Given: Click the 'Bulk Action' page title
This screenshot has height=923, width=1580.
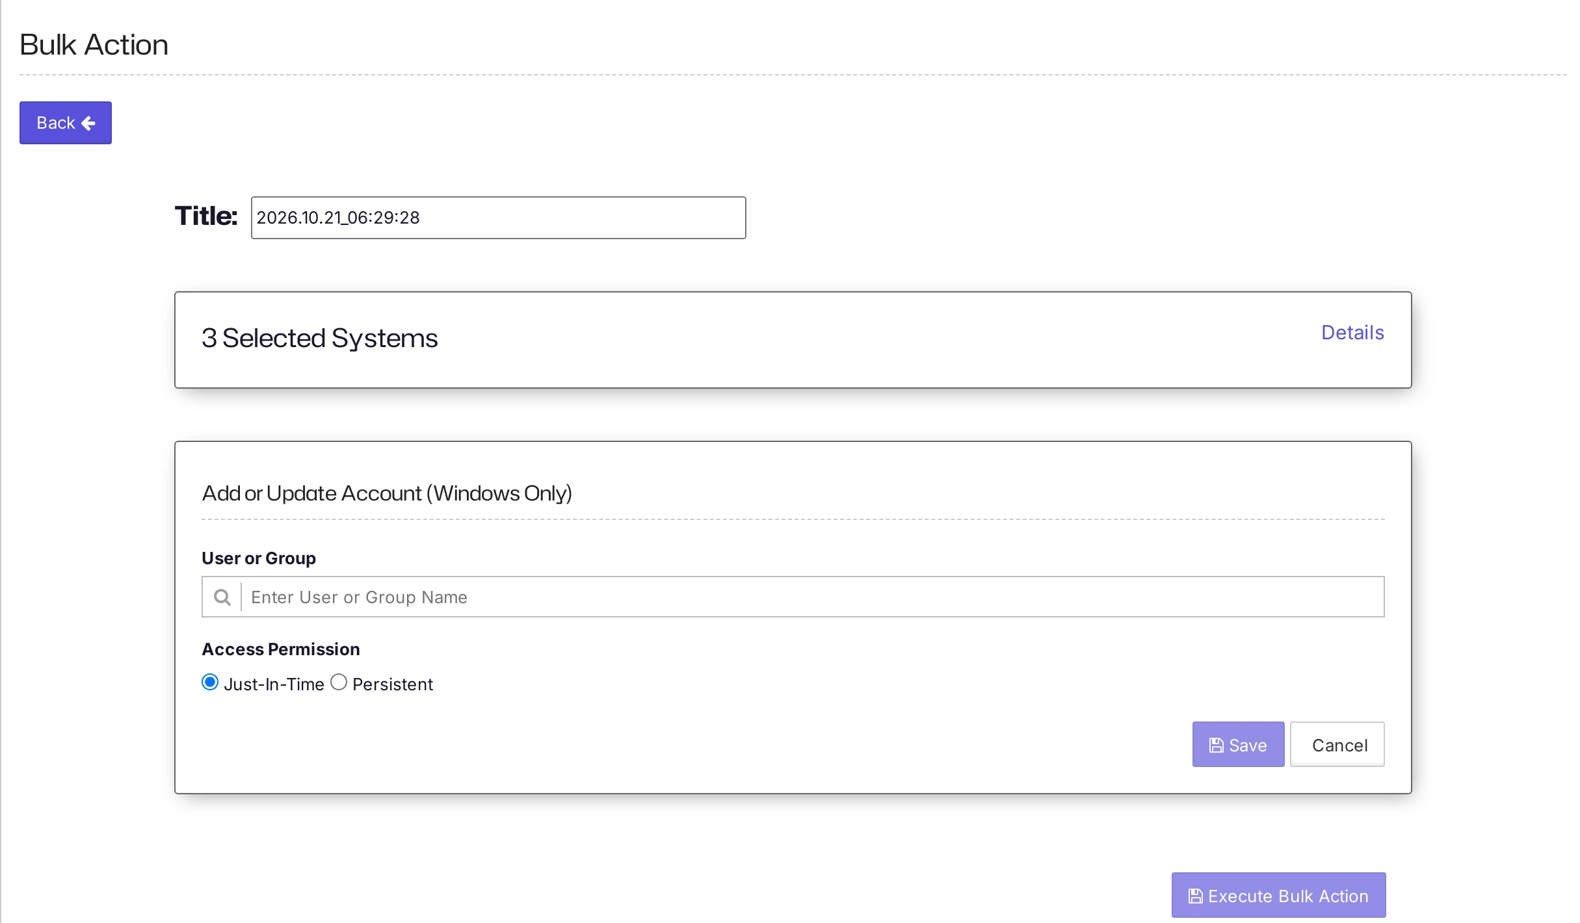Looking at the screenshot, I should point(94,45).
